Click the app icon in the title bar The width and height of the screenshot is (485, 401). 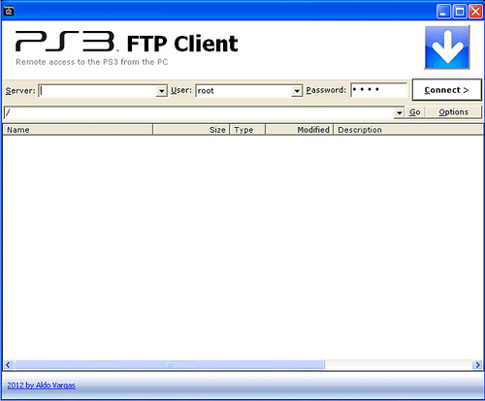[9, 12]
